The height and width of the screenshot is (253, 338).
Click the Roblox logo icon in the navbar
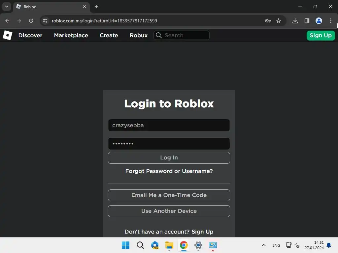pyautogui.click(x=8, y=35)
